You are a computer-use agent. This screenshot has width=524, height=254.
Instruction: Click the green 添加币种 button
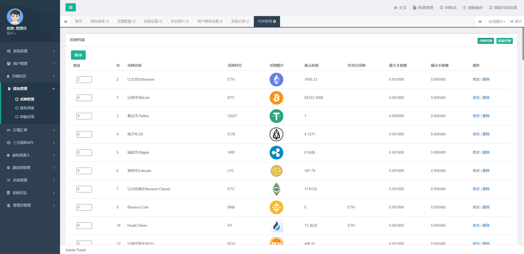pyautogui.click(x=504, y=41)
